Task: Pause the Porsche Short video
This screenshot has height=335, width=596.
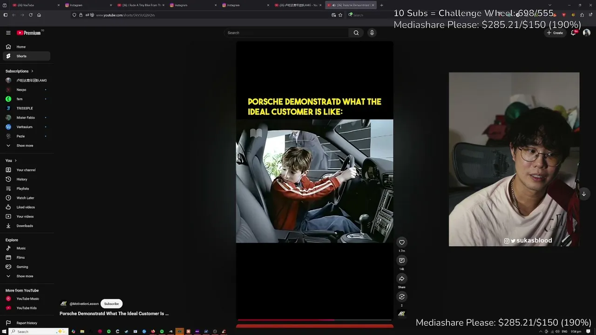Action: point(315,181)
